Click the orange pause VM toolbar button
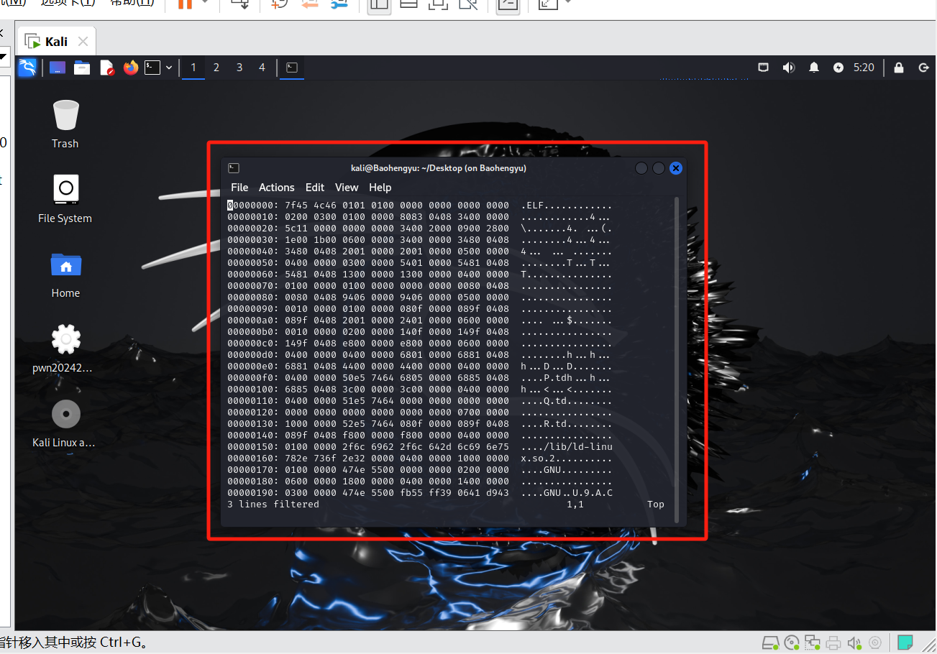 click(185, 4)
